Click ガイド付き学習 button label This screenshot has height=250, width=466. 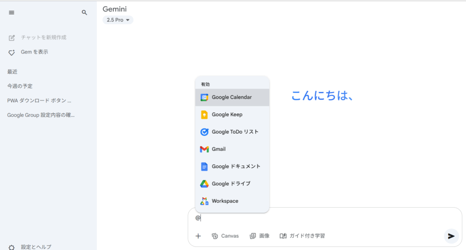(x=307, y=236)
